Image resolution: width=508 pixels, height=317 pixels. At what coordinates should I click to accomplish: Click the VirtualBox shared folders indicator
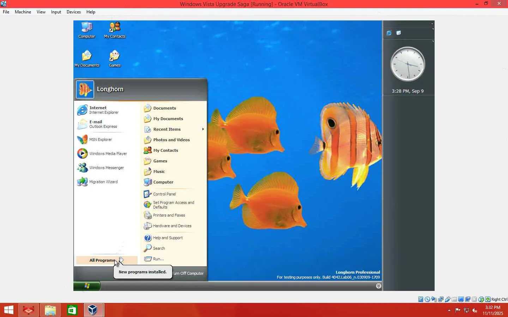pyautogui.click(x=454, y=299)
